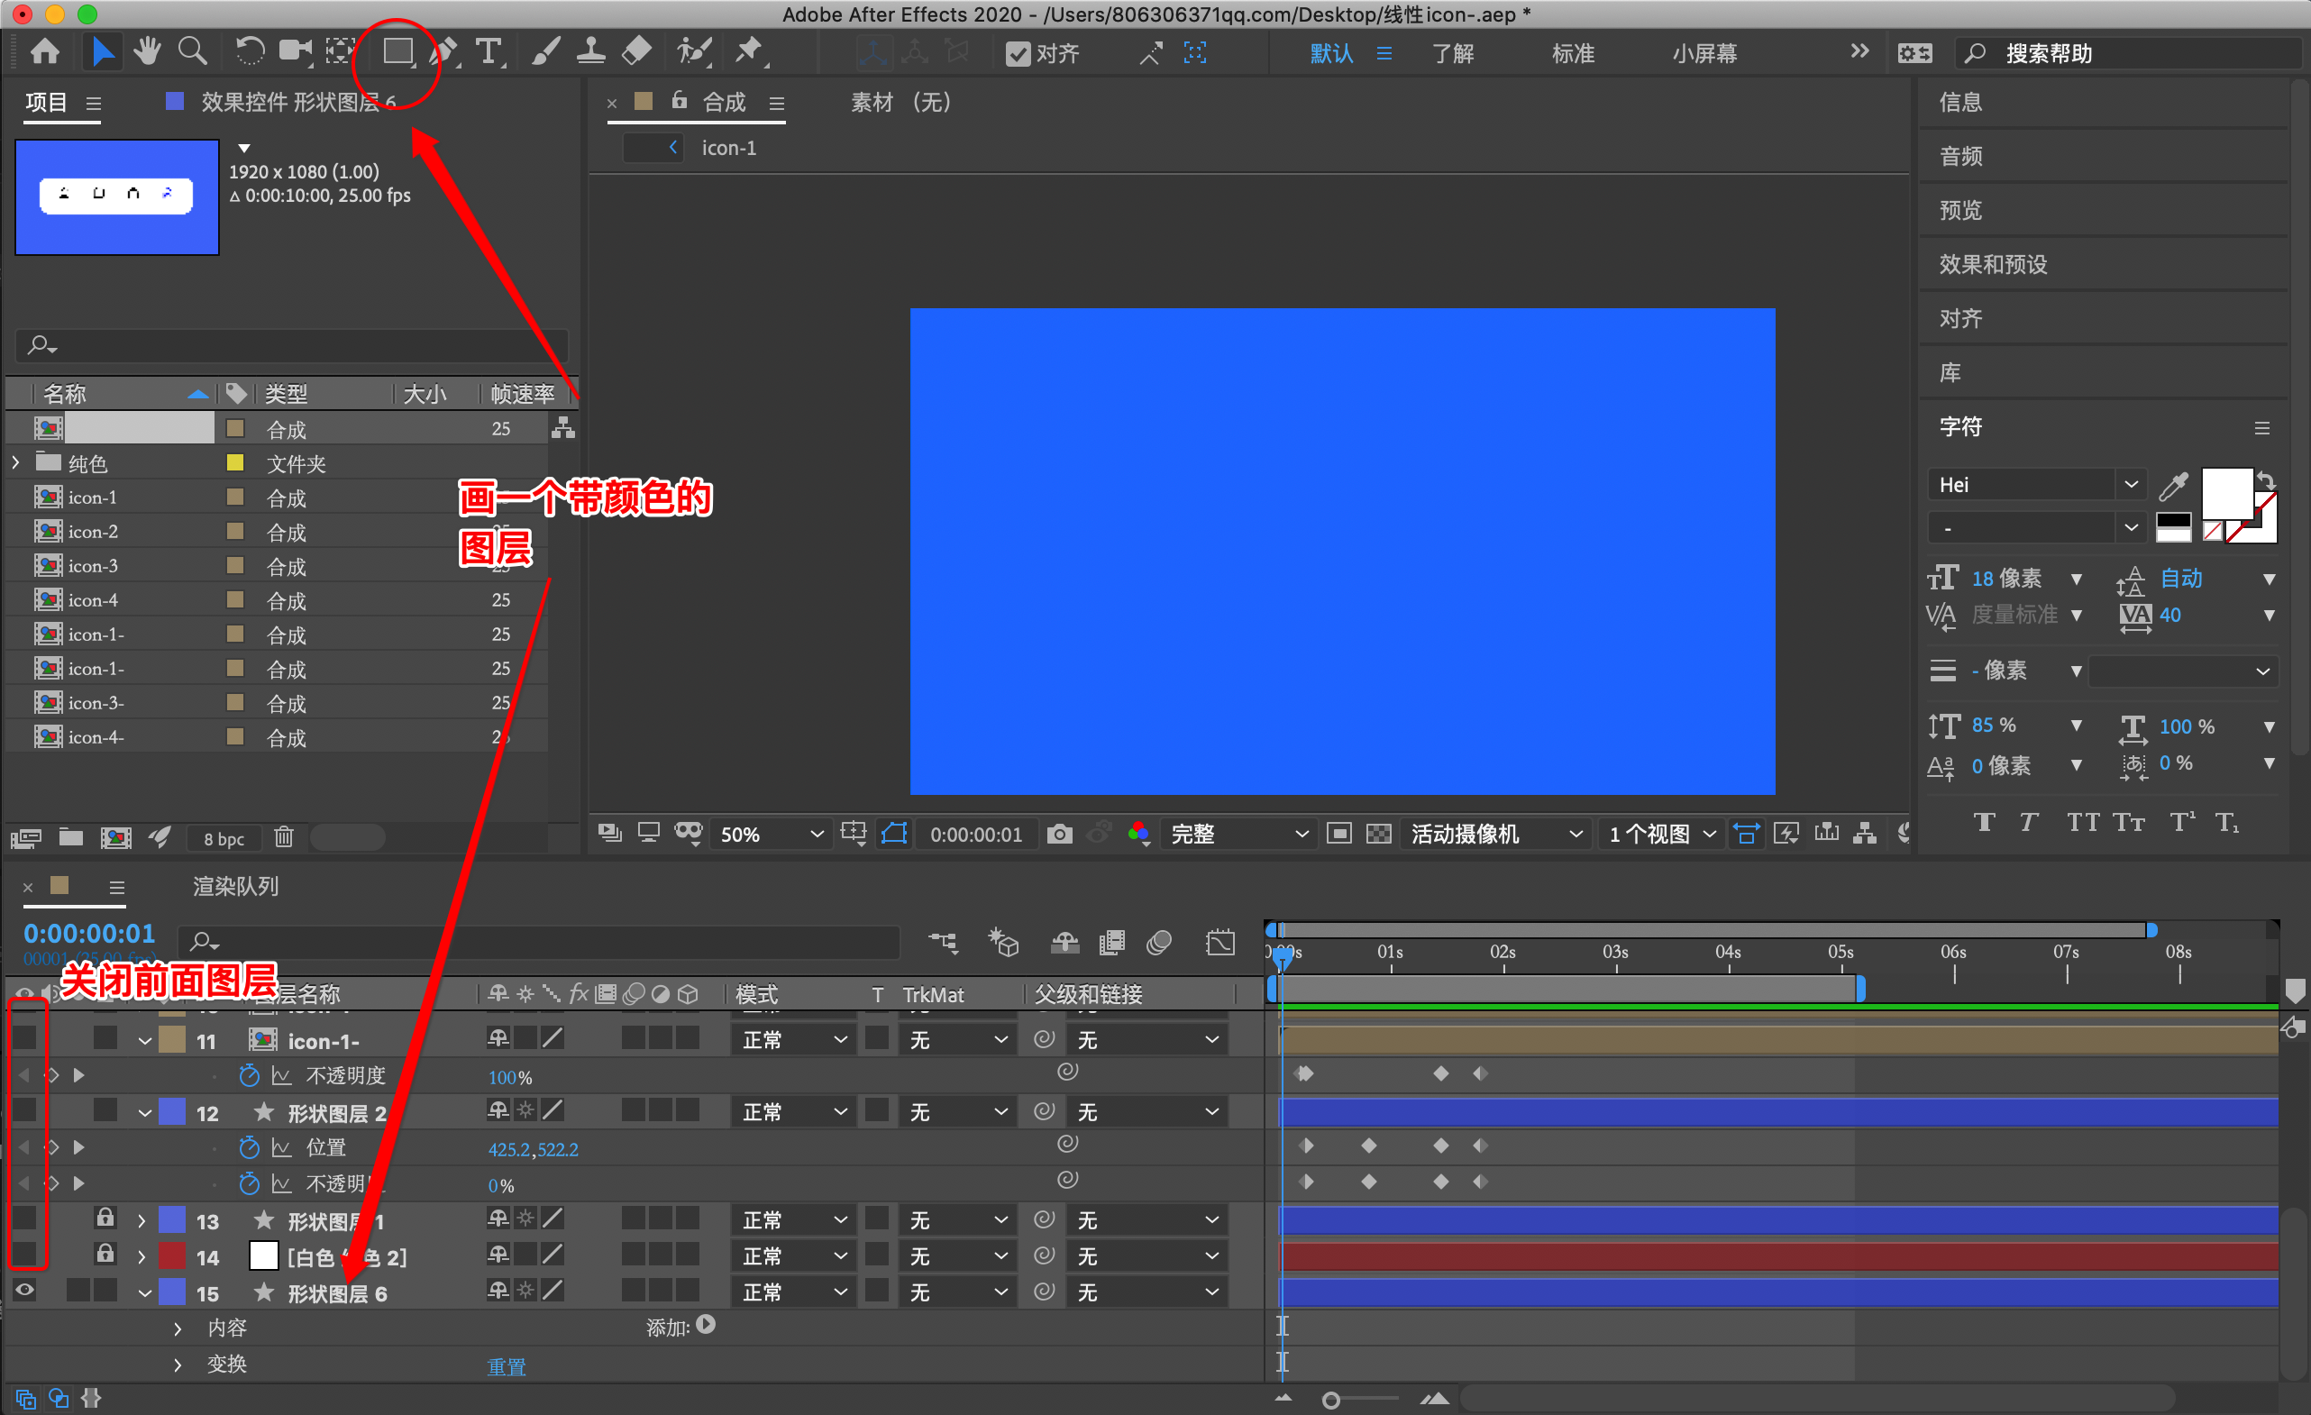Toggle visibility of layer 11 icon-1-
This screenshot has width=2311, height=1415.
point(25,1038)
